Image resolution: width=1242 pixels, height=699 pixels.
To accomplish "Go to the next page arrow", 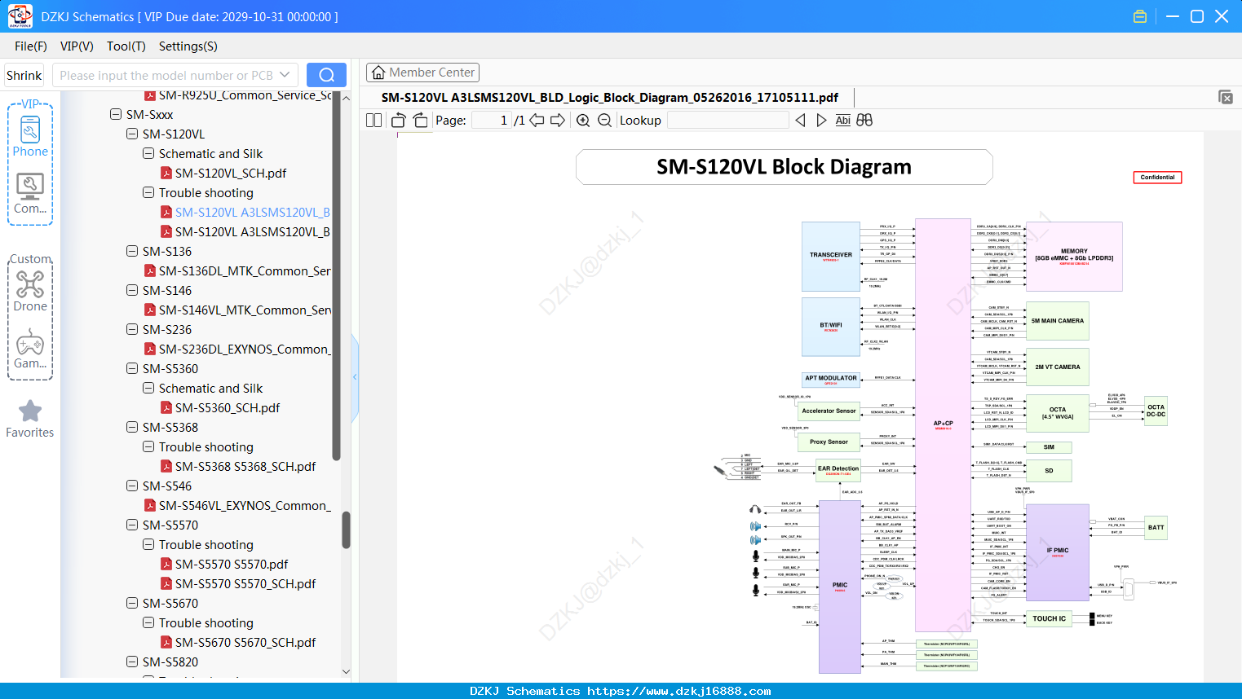I will point(558,121).
